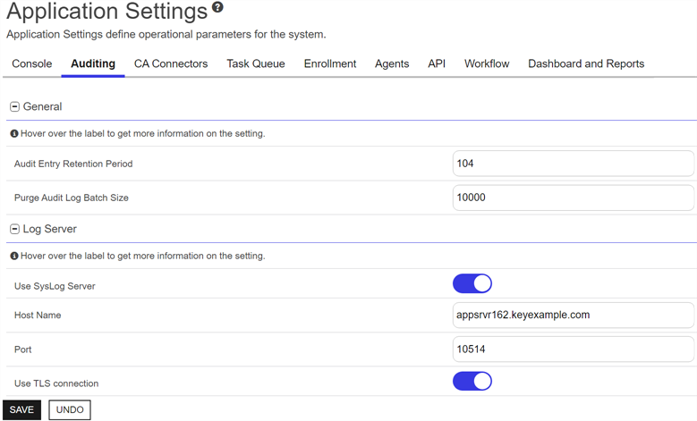Disable the Use SysLog Server toggle
This screenshot has height=421, width=697.
click(472, 284)
